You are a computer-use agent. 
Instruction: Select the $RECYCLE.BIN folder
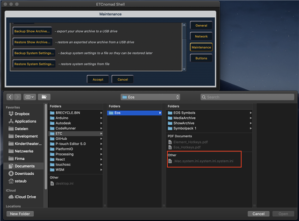[76, 113]
